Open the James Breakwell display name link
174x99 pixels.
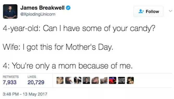(42, 8)
